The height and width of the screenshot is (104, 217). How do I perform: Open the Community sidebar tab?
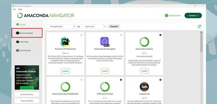click(27, 50)
